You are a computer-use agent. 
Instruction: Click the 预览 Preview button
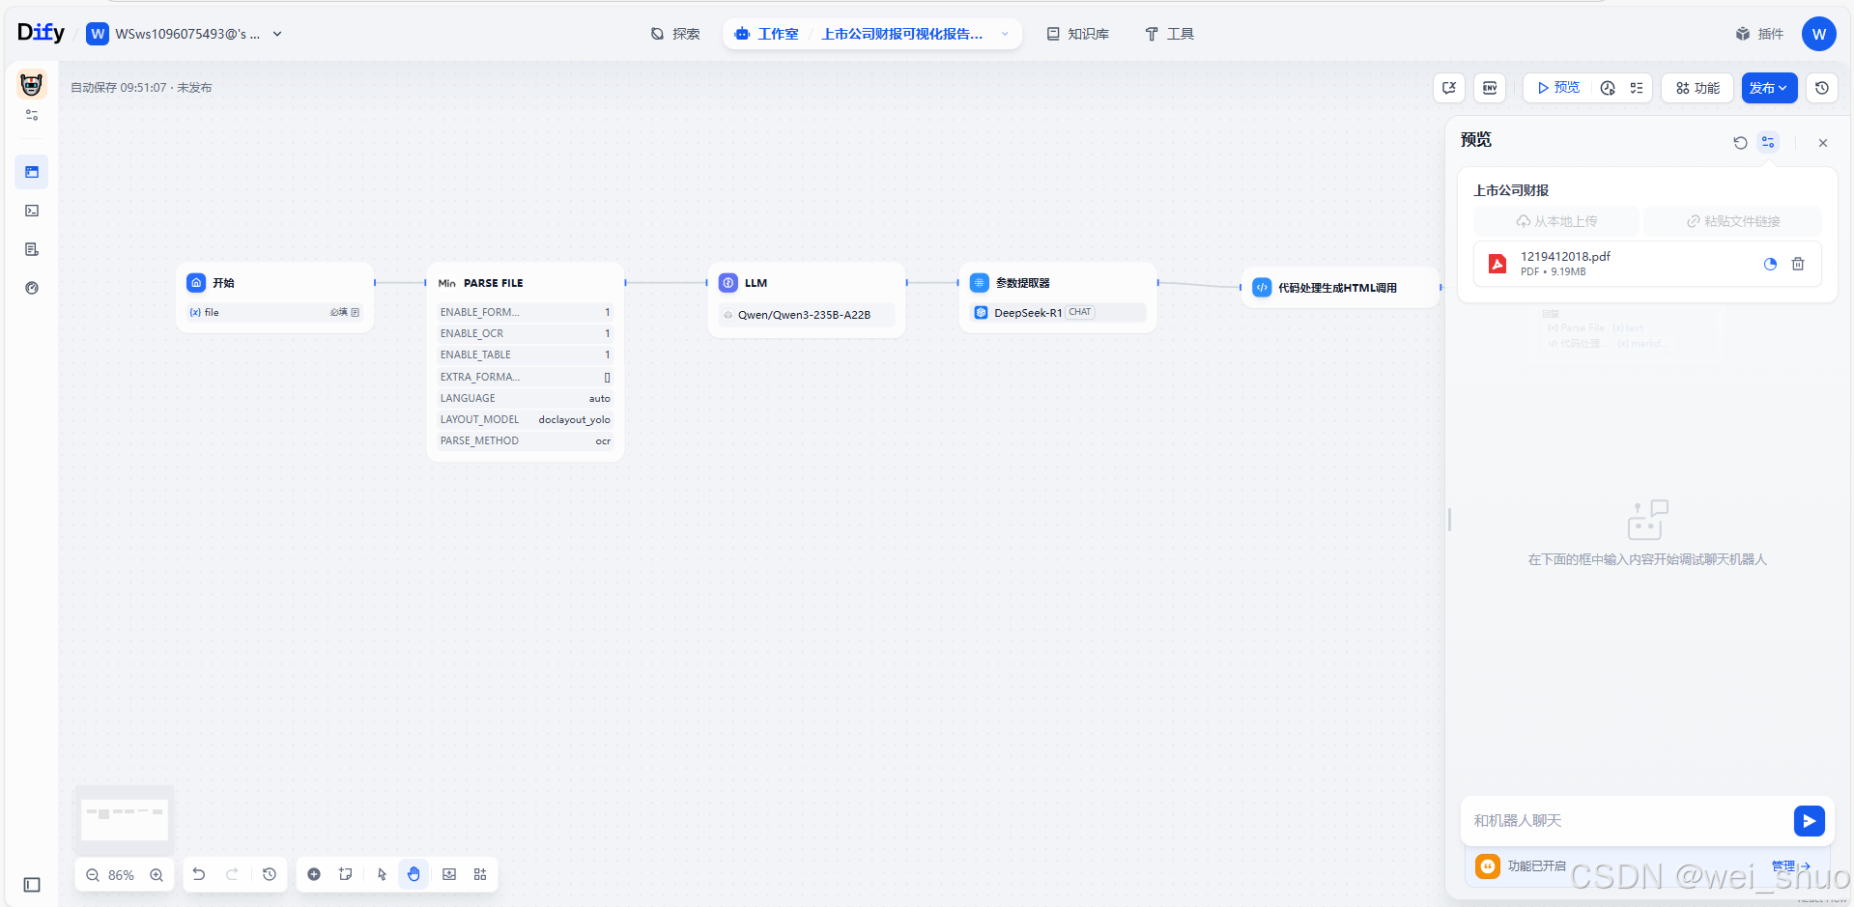tap(1558, 88)
